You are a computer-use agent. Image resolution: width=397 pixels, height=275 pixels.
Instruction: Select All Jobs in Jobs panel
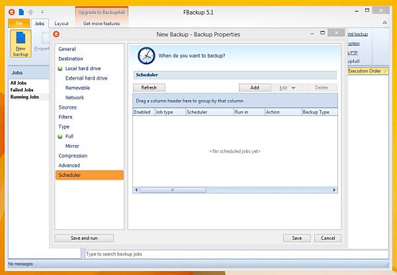coord(19,83)
